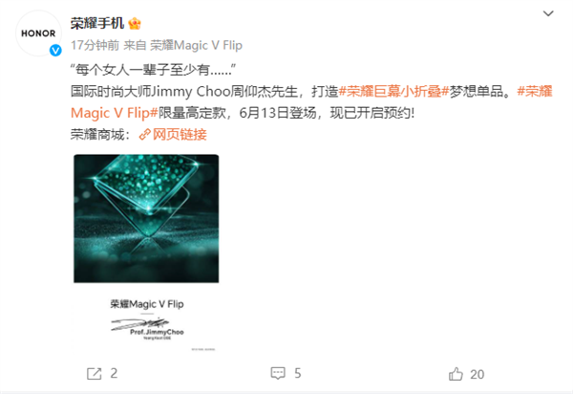
Task: Click the 17分钟前 timestamp
Action: coord(95,45)
